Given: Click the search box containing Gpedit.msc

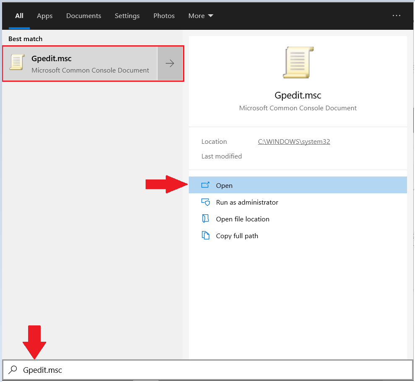Looking at the screenshot, I should click(x=210, y=370).
